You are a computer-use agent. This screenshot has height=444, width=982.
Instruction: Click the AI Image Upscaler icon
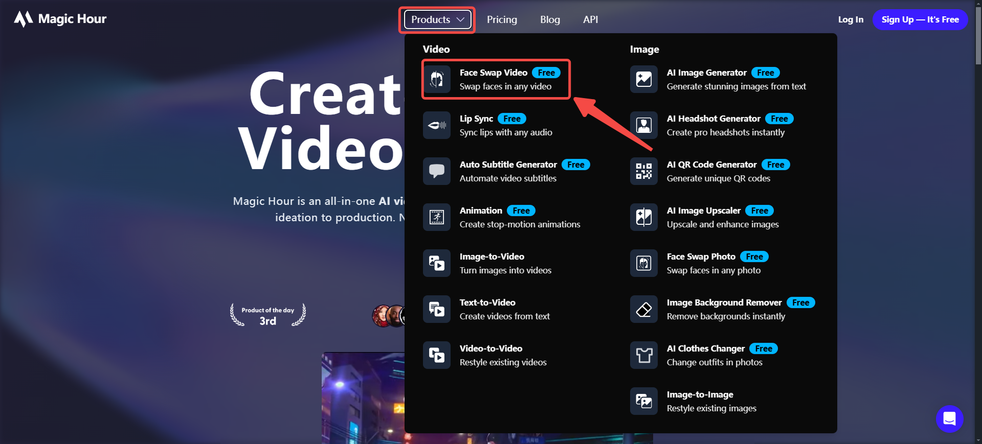tap(644, 217)
